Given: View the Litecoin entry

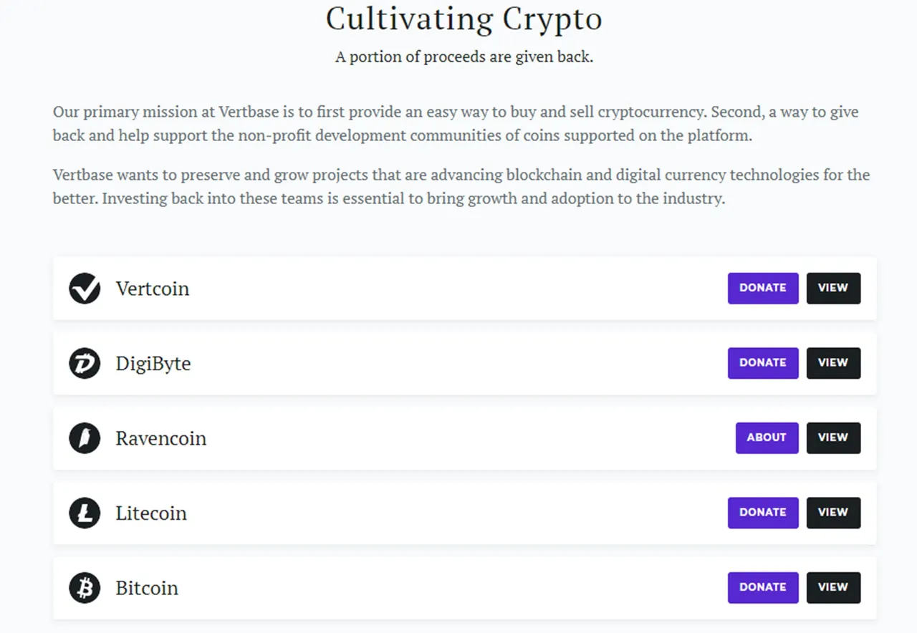Looking at the screenshot, I should (x=833, y=513).
